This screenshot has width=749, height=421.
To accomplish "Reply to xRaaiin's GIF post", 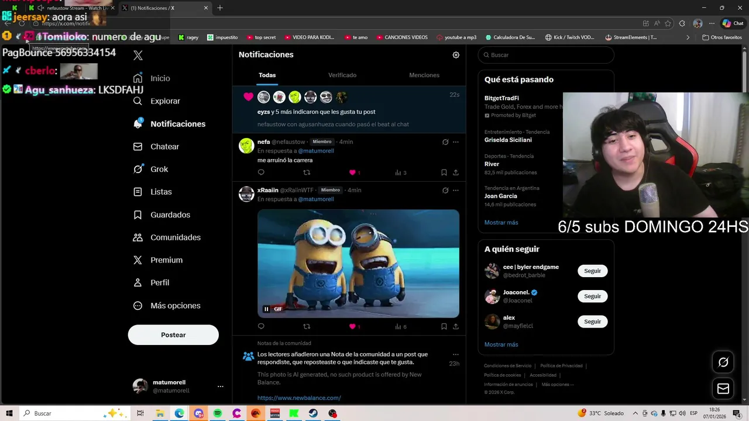I will (x=261, y=326).
